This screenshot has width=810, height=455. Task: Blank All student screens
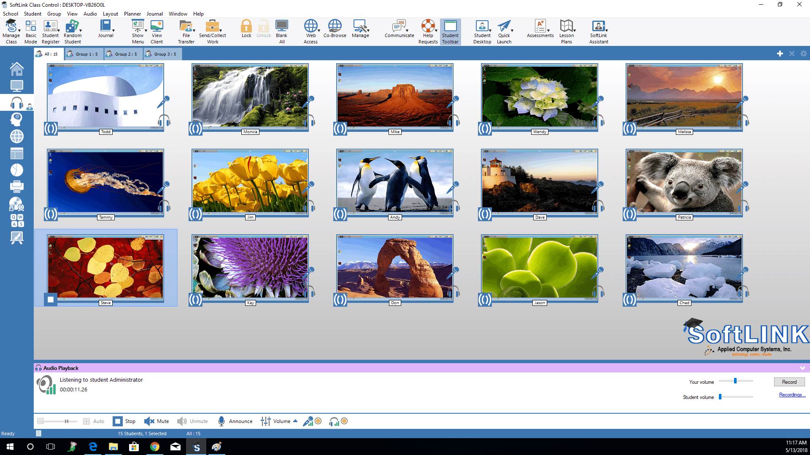(x=282, y=32)
